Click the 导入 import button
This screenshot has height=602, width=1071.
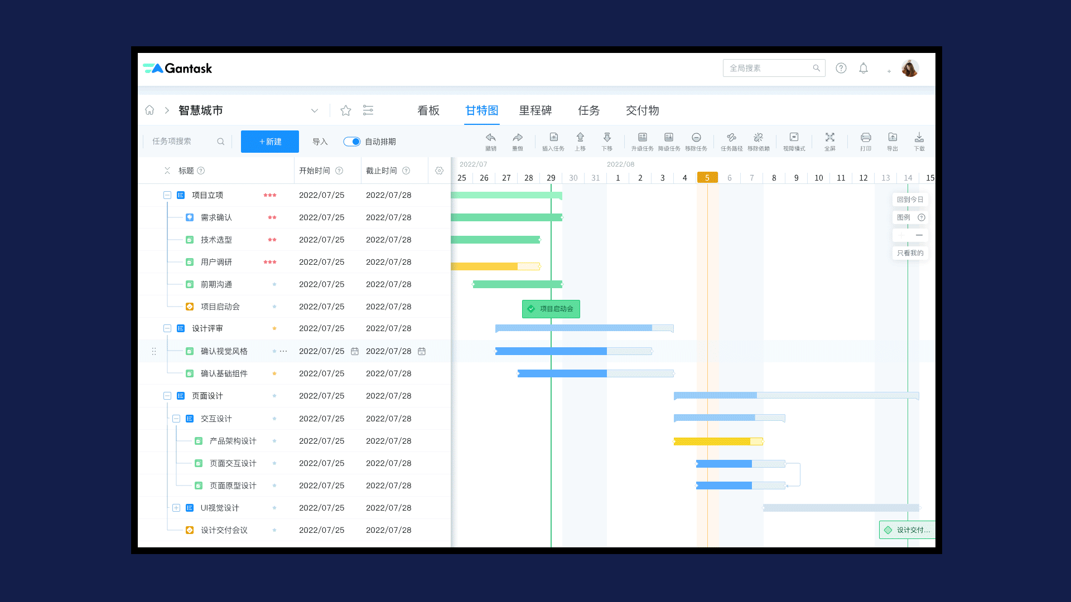(320, 142)
